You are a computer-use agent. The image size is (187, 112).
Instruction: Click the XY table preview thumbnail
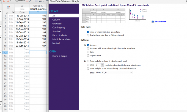(104, 16)
